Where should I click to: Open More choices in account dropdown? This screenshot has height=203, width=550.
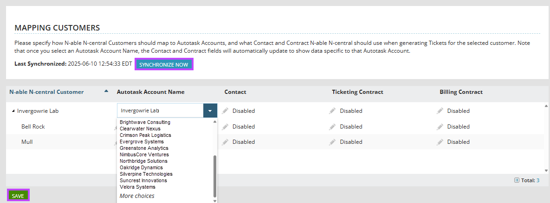tap(137, 196)
